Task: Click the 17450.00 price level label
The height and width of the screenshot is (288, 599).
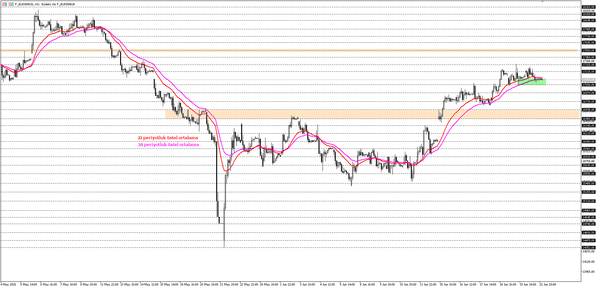Action: coord(588,57)
